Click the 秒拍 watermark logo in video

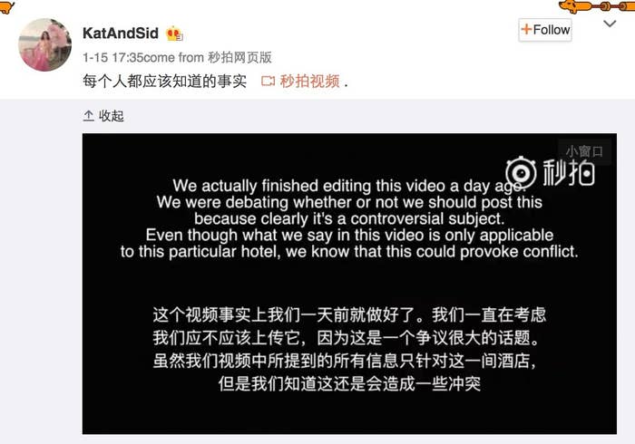click(x=550, y=172)
